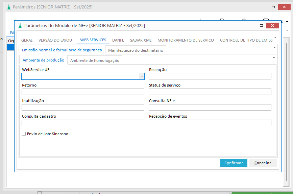Open dropdown arrow in outer window toolbar

pos(287,22)
